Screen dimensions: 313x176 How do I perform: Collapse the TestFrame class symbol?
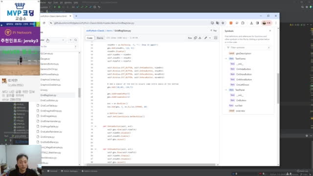(226, 59)
